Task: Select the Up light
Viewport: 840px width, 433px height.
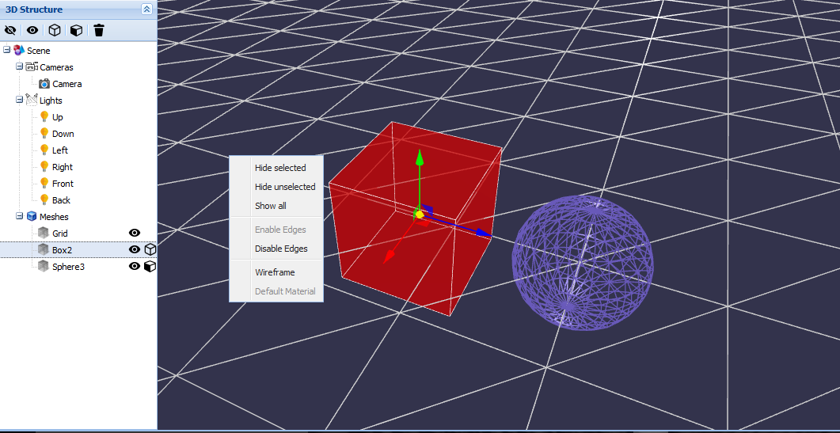Action: (x=58, y=117)
